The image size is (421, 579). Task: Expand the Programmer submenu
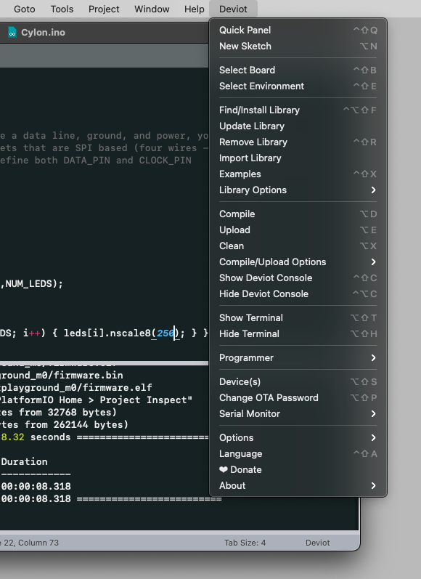(x=298, y=358)
